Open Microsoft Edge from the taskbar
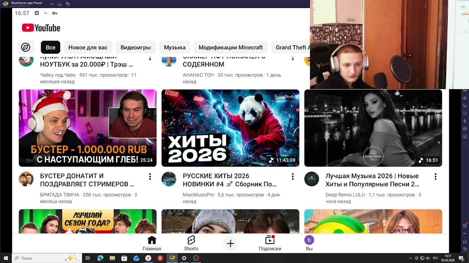469x263 pixels. tap(100, 258)
